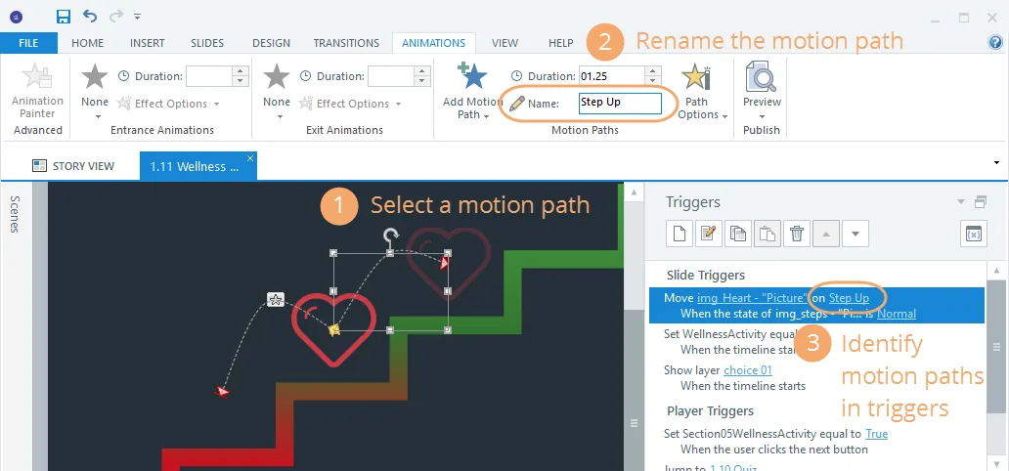
Task: Click the Path Options star icon
Action: point(695,78)
